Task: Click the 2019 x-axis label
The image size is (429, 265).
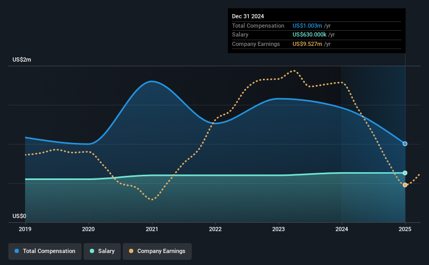Action: 25,229
